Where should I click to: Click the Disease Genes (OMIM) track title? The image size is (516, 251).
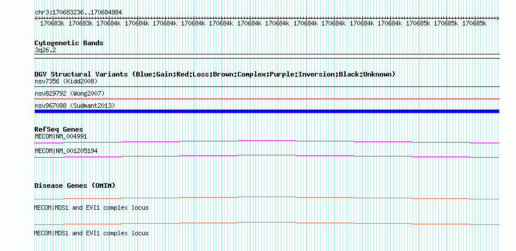(x=75, y=185)
